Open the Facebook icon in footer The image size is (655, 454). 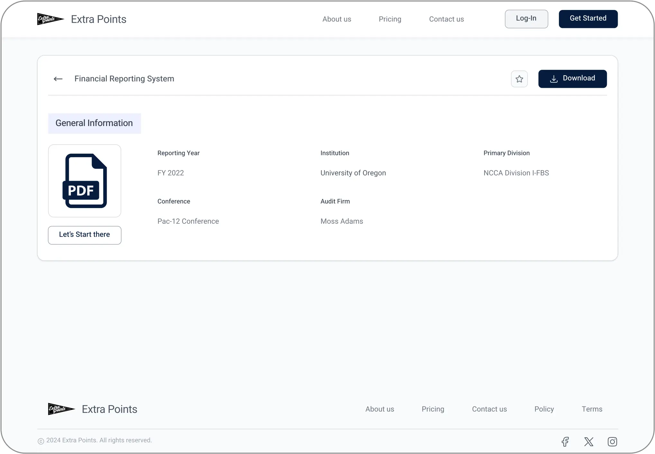[x=565, y=441]
